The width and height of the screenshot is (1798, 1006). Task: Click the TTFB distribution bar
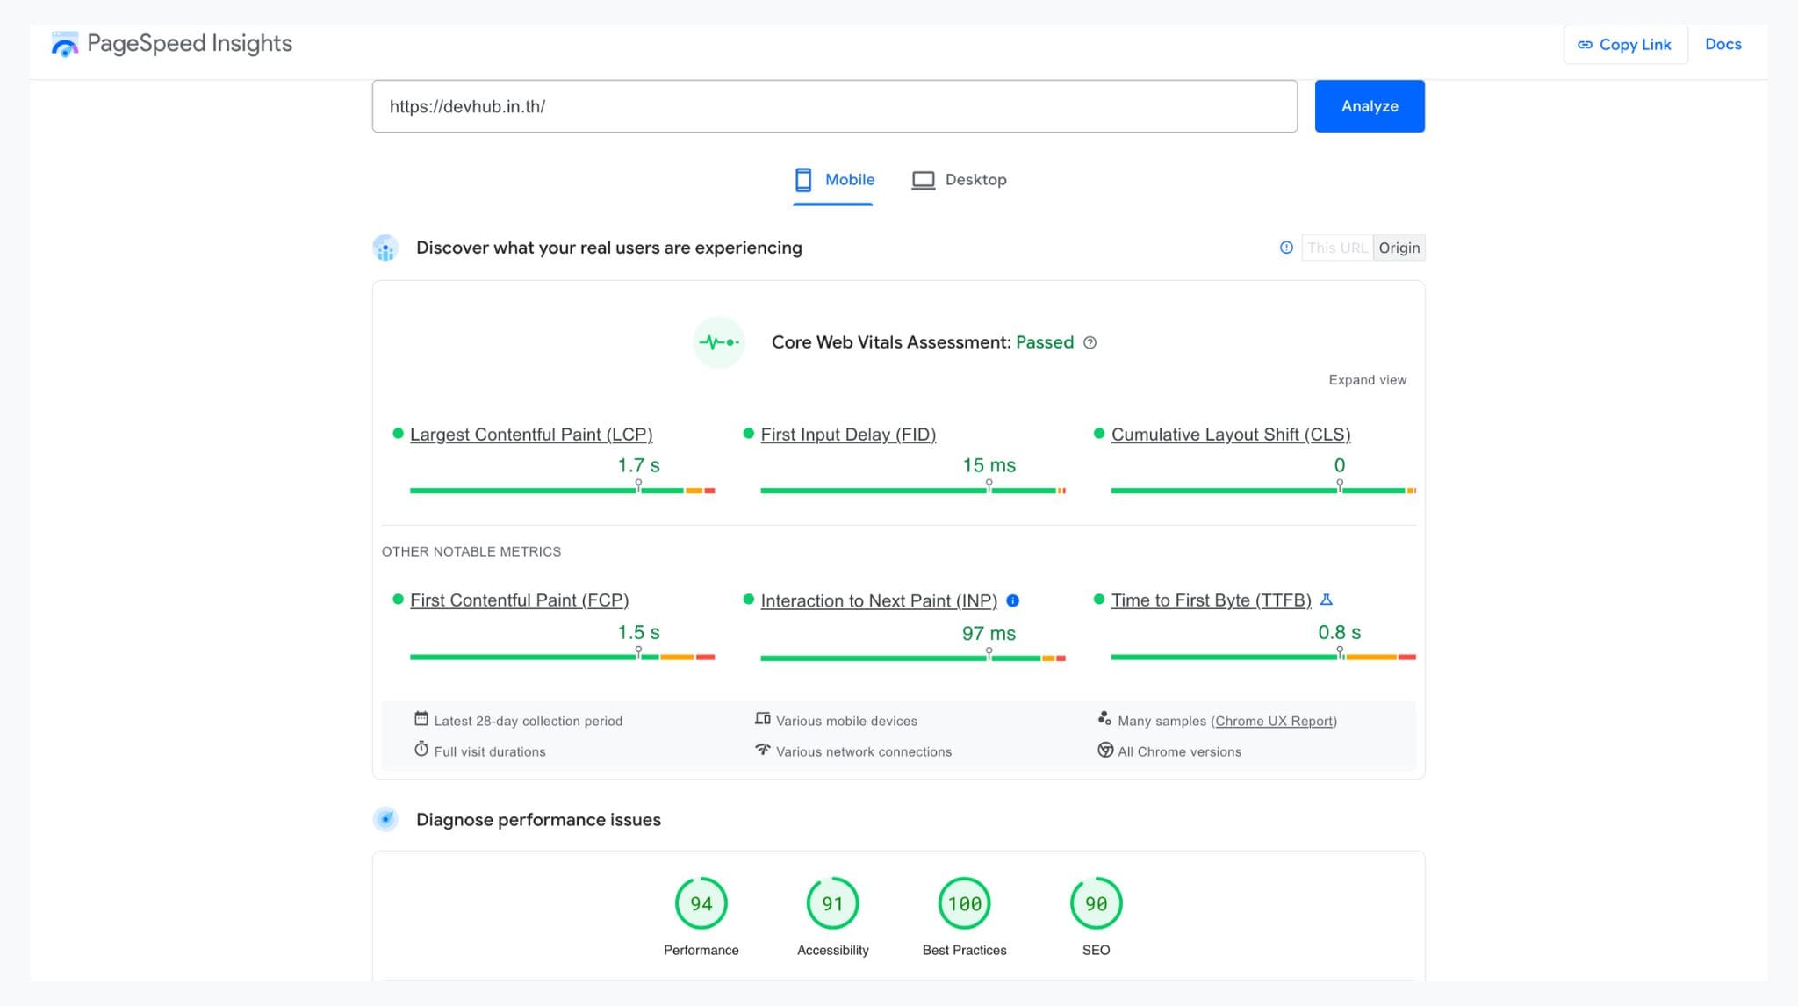tap(1263, 657)
